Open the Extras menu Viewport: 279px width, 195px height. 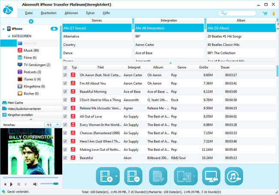tap(90, 13)
